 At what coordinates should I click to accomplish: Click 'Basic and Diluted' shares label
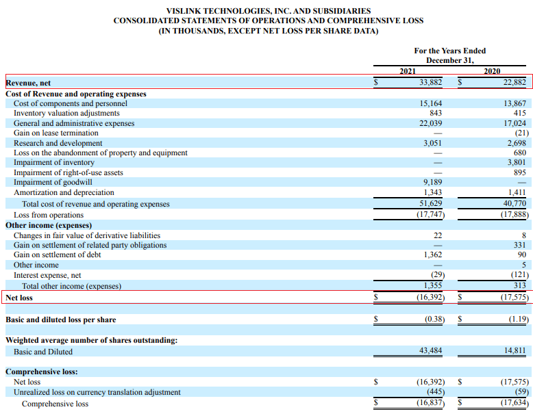(43, 352)
